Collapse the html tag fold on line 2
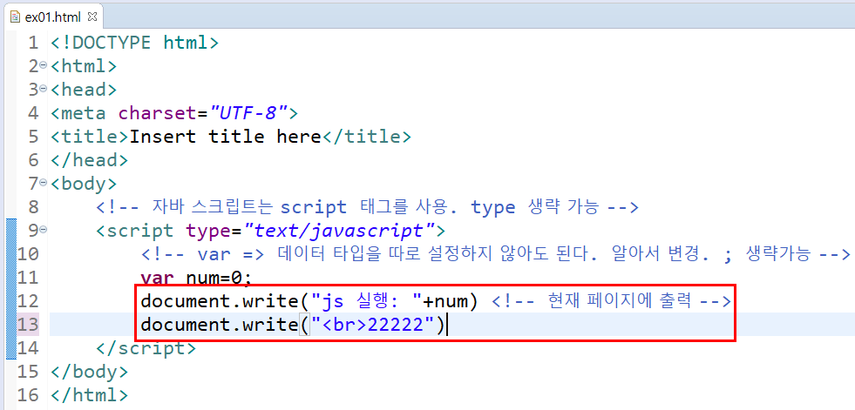This screenshot has width=855, height=410. pos(44,64)
